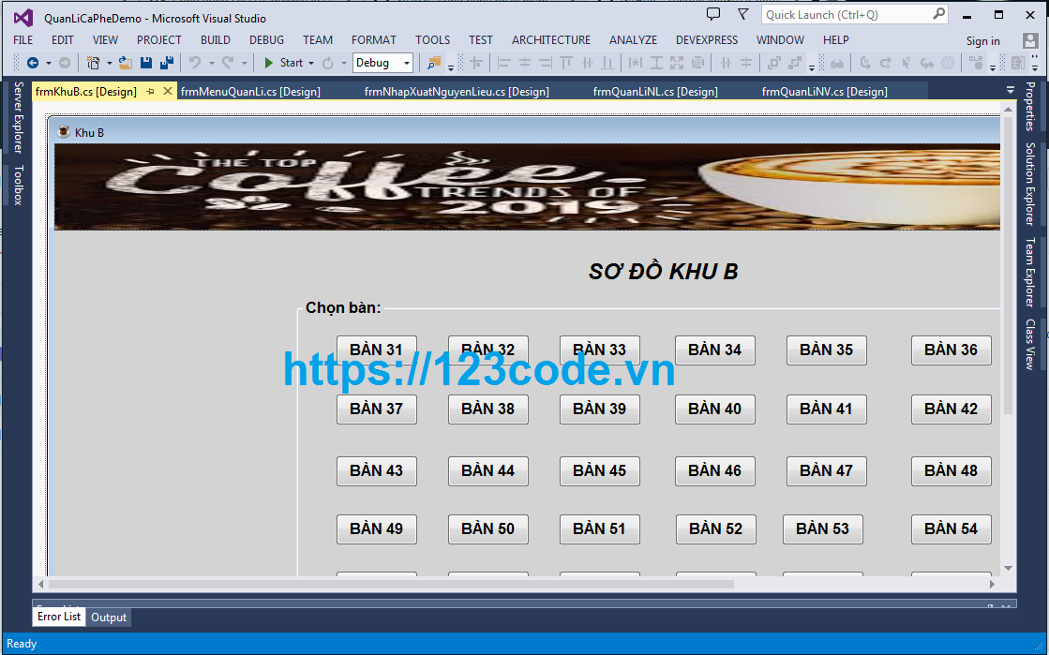Click the Save All icon

pyautogui.click(x=167, y=62)
